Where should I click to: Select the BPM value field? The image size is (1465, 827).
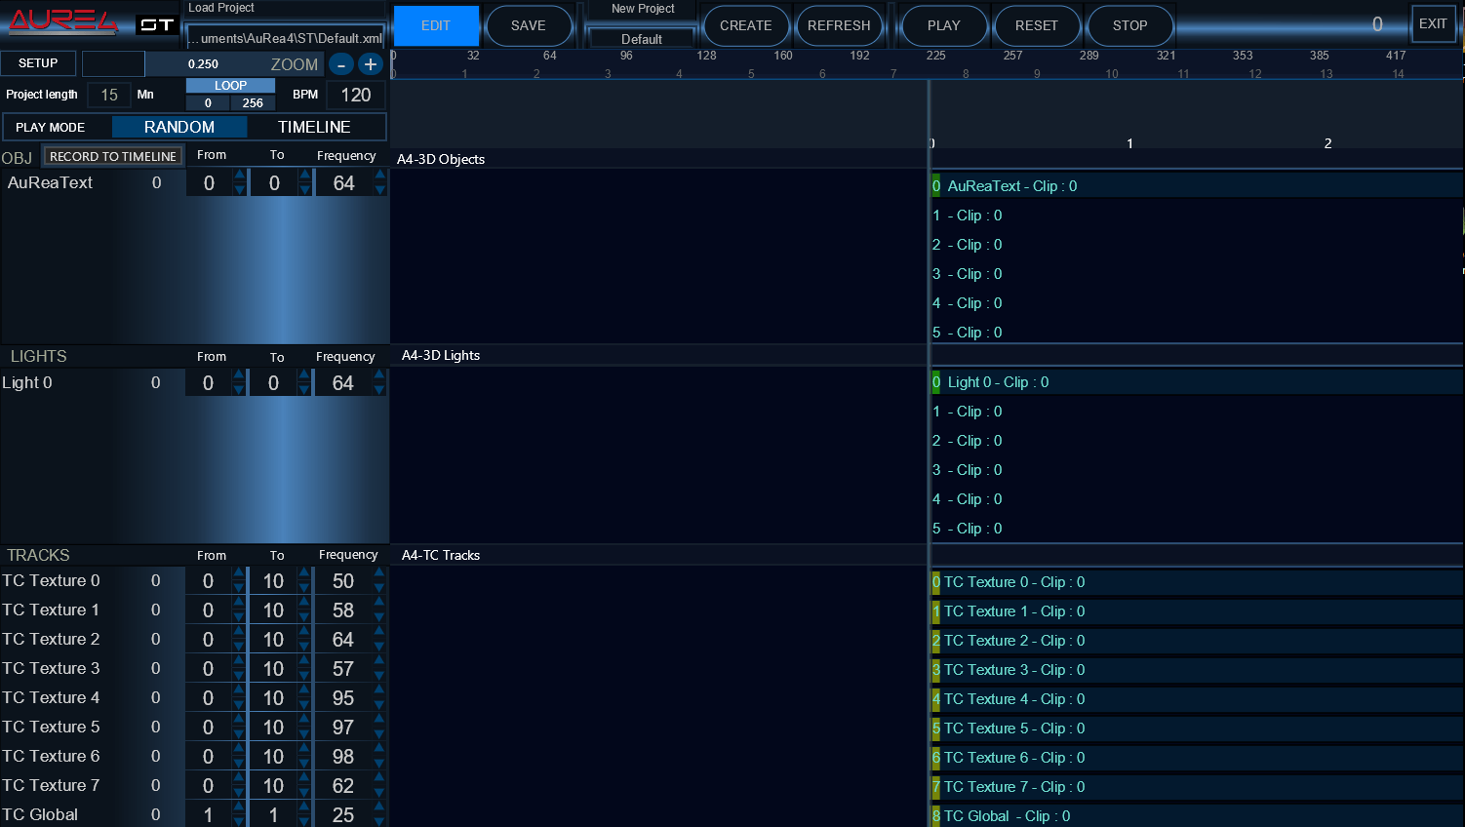tap(355, 95)
